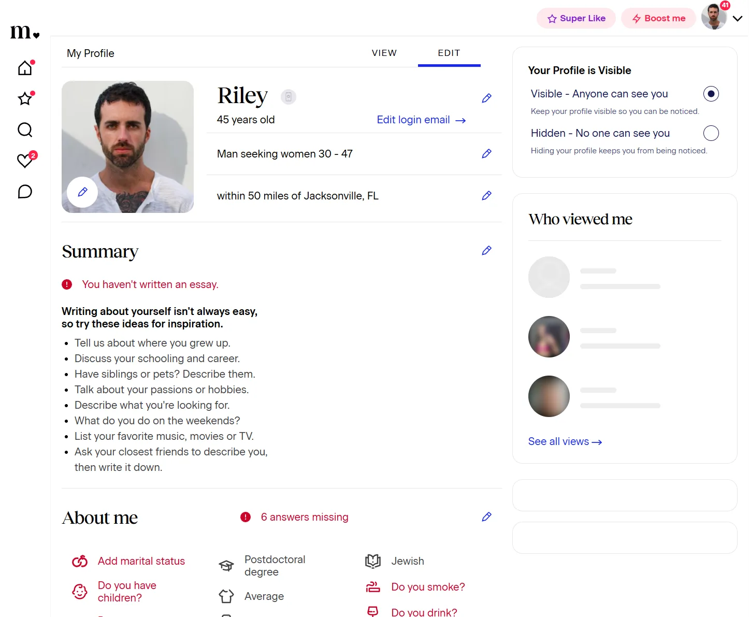Click the children baby face icon

coord(80,592)
